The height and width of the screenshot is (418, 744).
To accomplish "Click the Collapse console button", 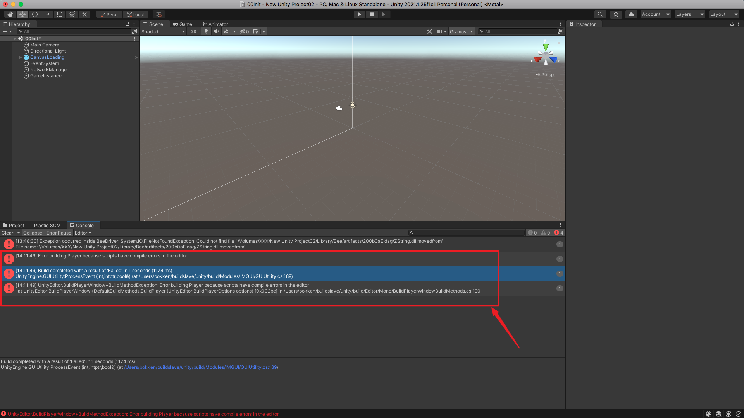I will click(x=33, y=233).
